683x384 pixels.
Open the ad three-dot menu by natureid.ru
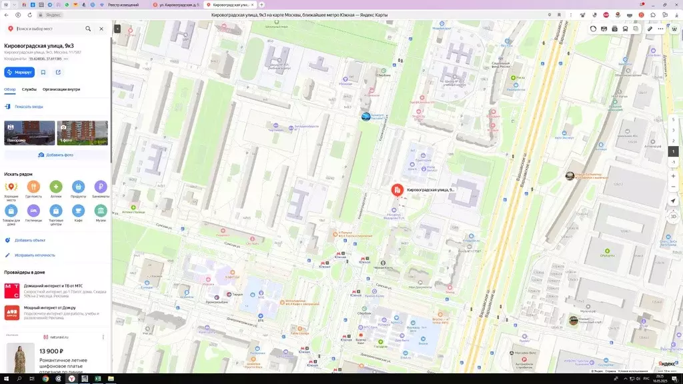pyautogui.click(x=103, y=337)
